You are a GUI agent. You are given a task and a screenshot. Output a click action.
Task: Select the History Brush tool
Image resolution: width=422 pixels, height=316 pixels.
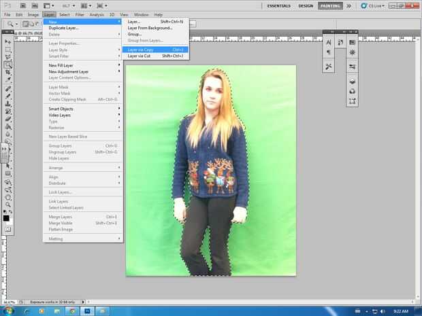[7, 111]
